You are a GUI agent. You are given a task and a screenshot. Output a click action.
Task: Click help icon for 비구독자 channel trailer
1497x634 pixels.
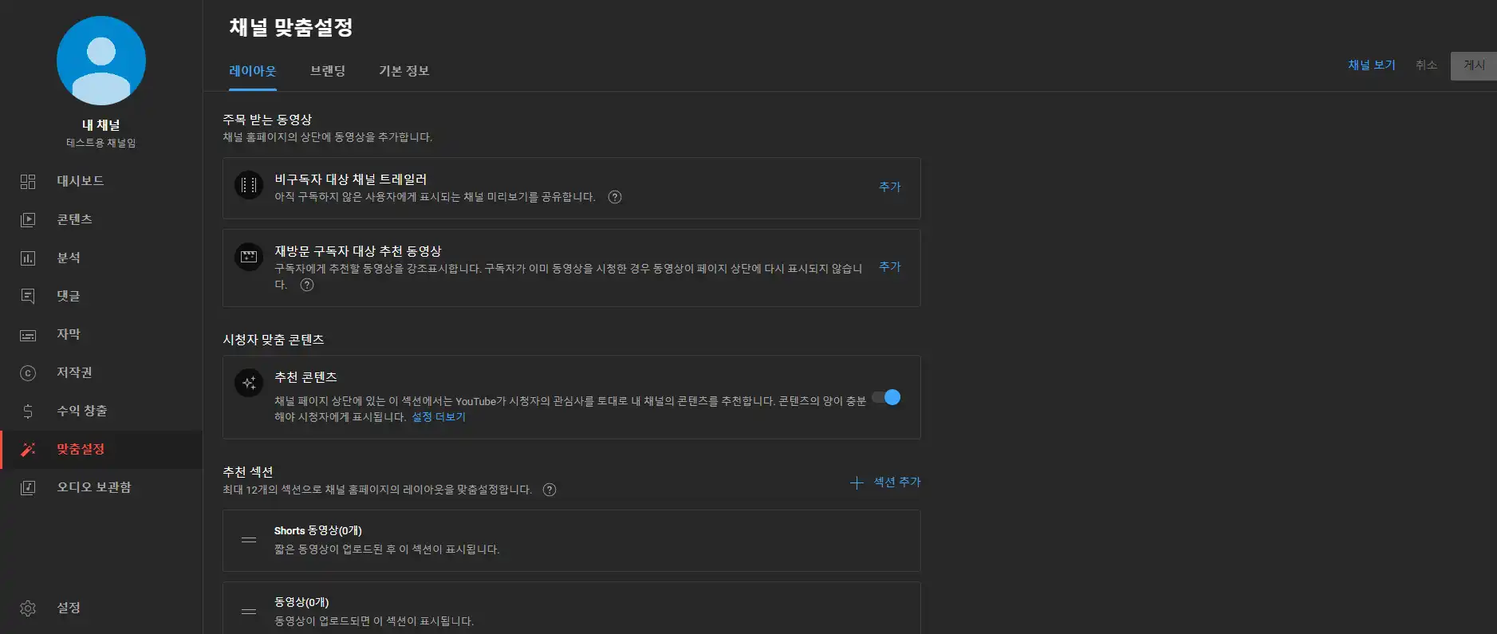pyautogui.click(x=615, y=197)
